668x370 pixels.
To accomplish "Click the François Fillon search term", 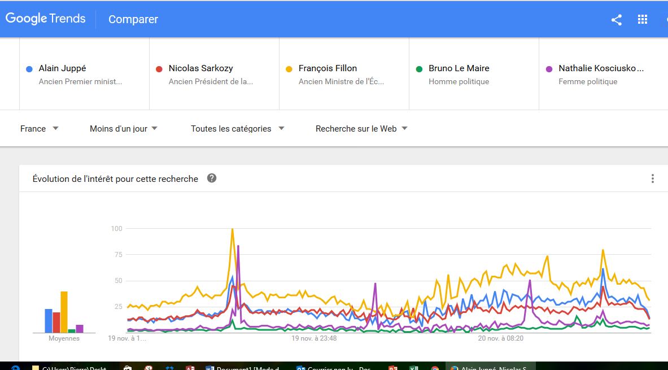I will 328,68.
